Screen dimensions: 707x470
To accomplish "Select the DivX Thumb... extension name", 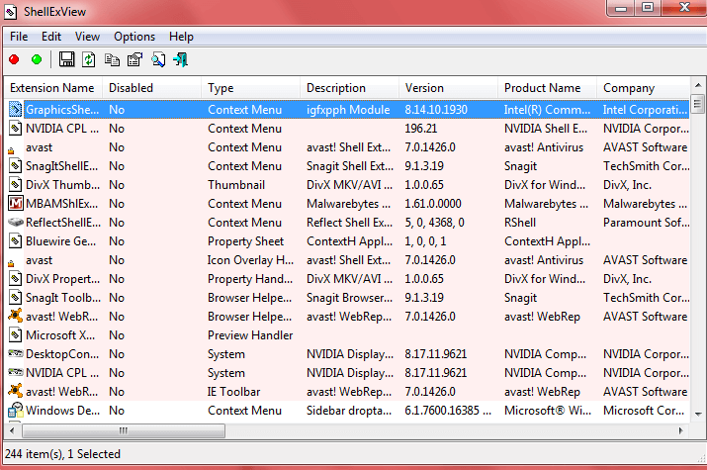I will click(62, 185).
